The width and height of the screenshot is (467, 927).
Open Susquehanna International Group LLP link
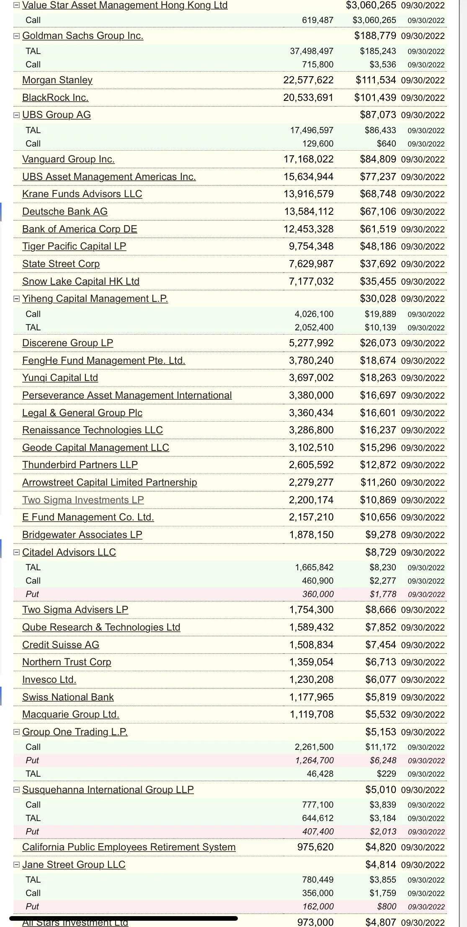pyautogui.click(x=108, y=790)
